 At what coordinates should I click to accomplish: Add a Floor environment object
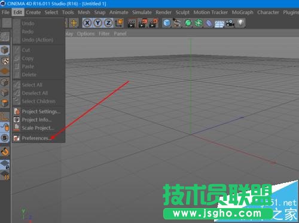[x=219, y=23]
